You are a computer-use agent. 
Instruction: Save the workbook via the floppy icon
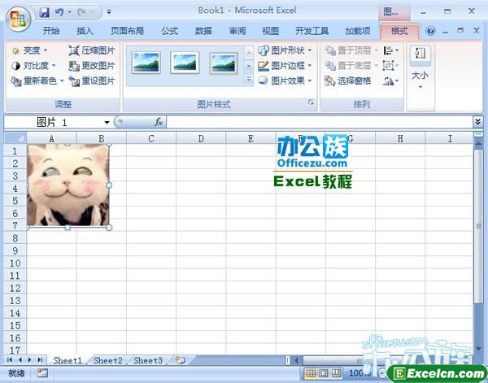[44, 12]
